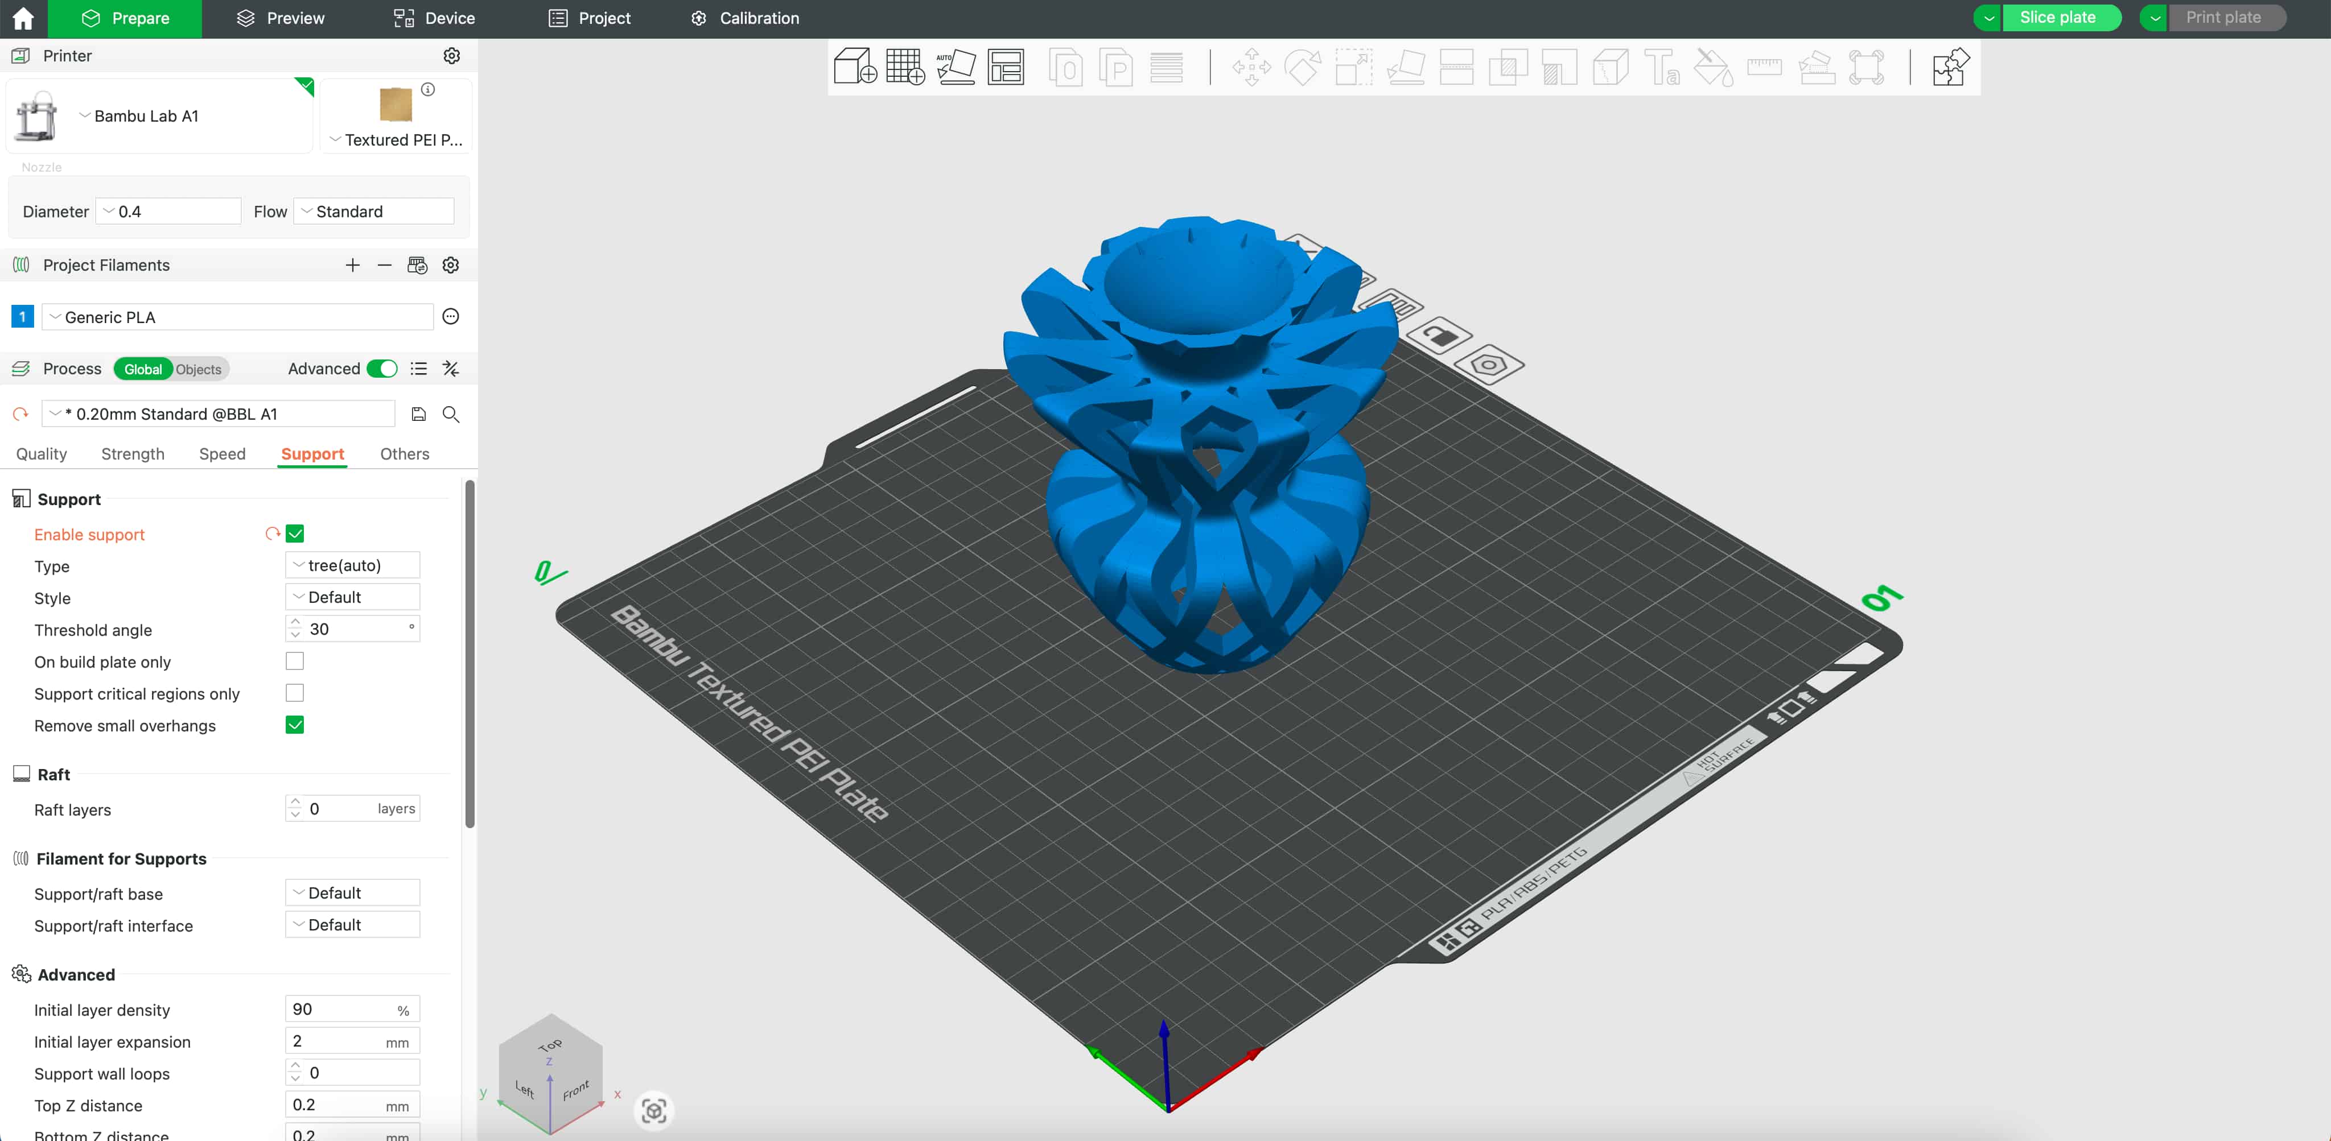Open project filament settings gear

451,265
